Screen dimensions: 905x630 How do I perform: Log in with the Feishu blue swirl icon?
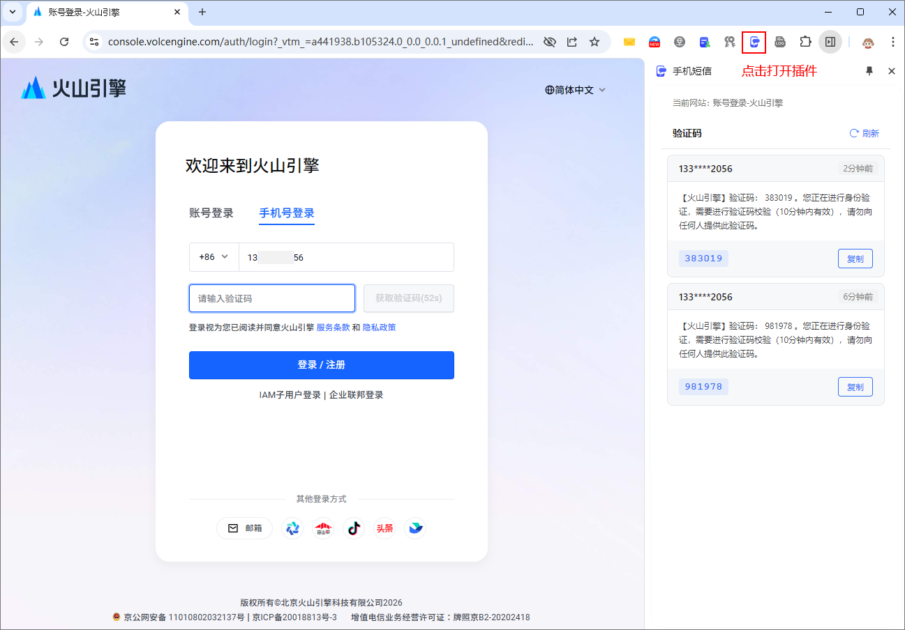[x=292, y=528]
